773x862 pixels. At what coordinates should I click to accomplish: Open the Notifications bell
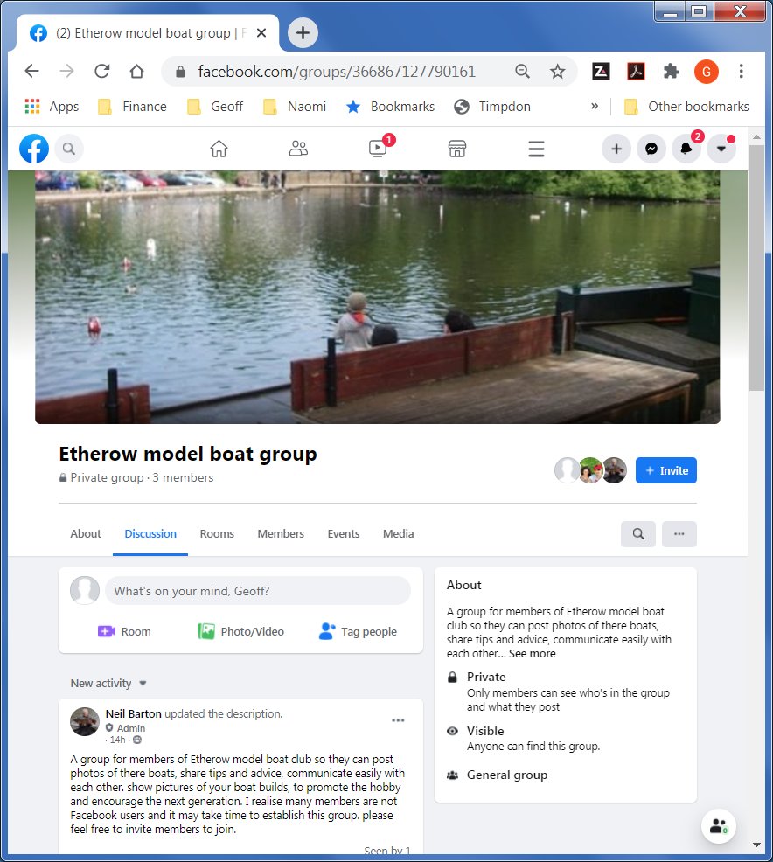(686, 149)
